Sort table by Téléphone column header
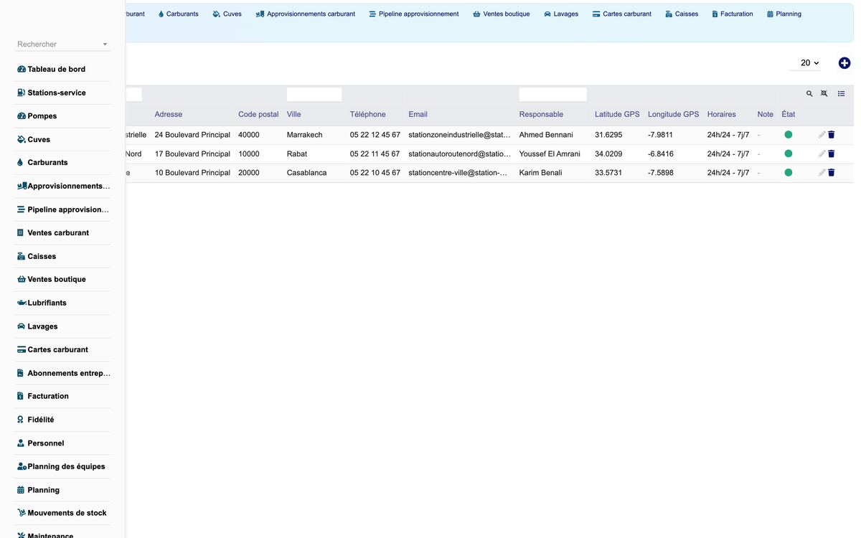Image resolution: width=861 pixels, height=538 pixels. [367, 114]
